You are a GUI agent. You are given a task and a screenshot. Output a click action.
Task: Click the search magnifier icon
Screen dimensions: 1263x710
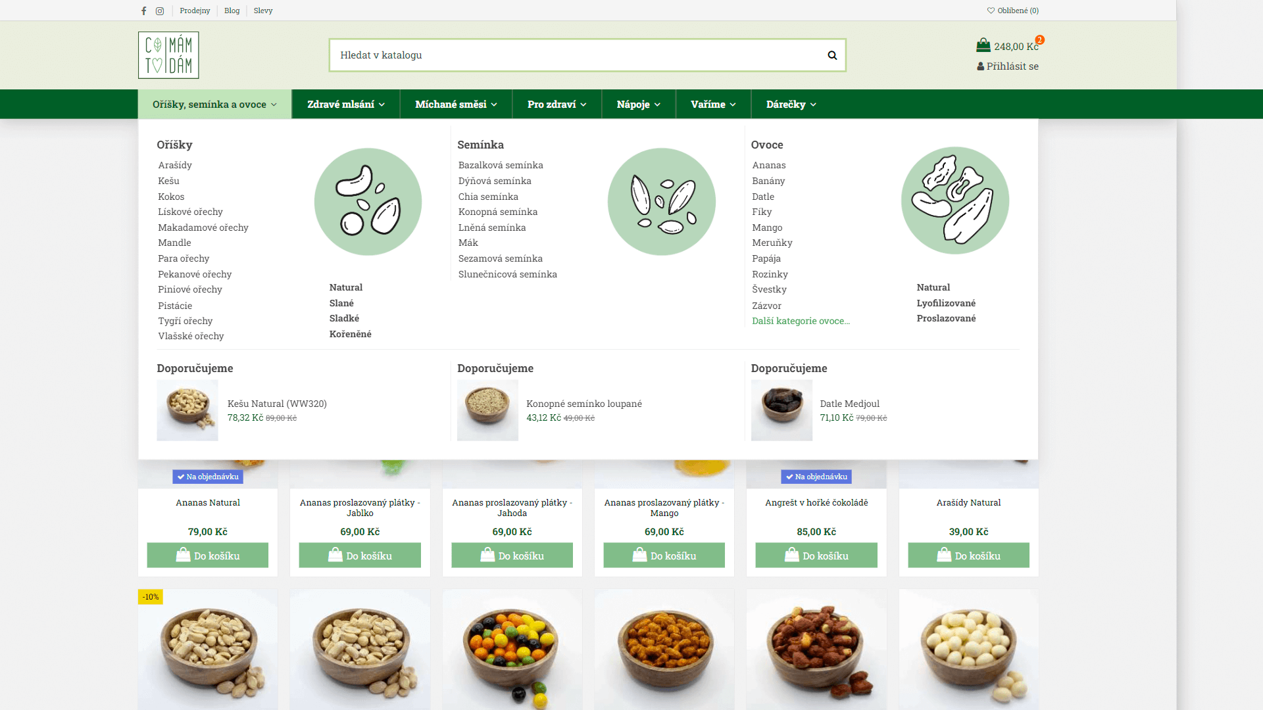(x=832, y=55)
